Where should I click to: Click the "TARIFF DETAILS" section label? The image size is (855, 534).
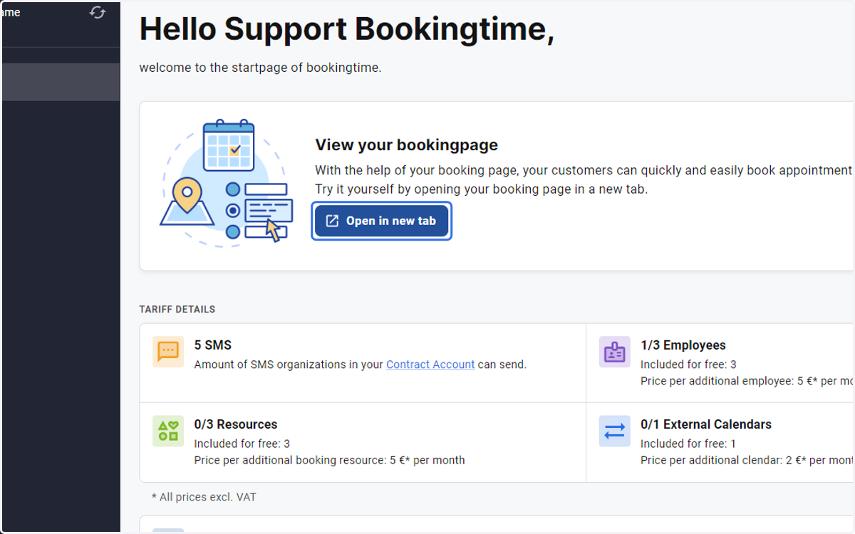pyautogui.click(x=177, y=310)
